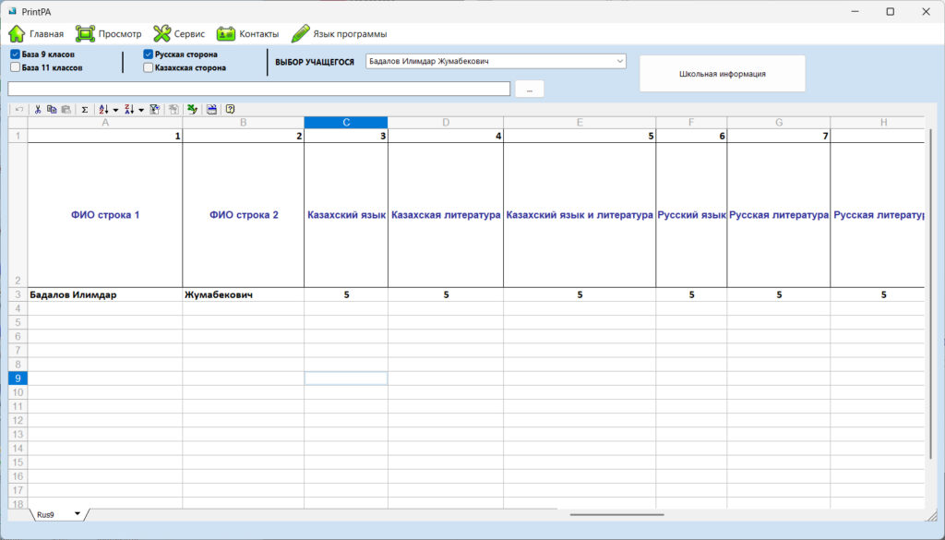Open the Сервис menu
945x540 pixels.
coord(179,34)
